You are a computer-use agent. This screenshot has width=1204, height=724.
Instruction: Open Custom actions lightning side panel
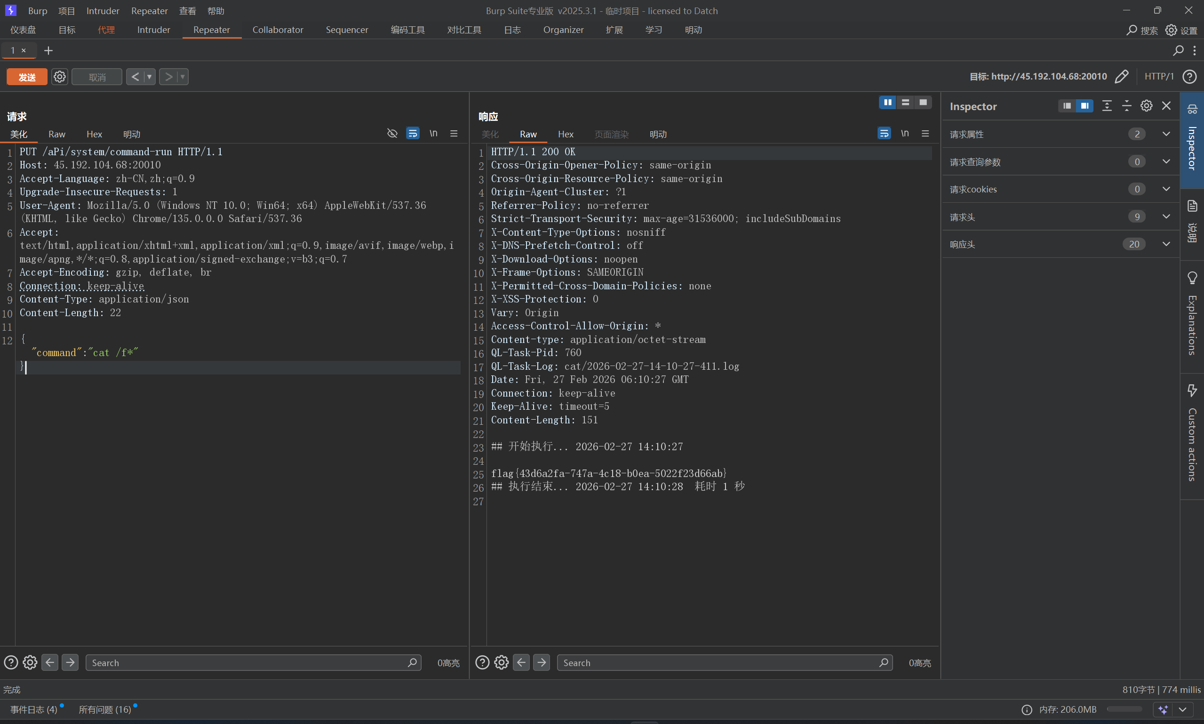click(x=1192, y=390)
